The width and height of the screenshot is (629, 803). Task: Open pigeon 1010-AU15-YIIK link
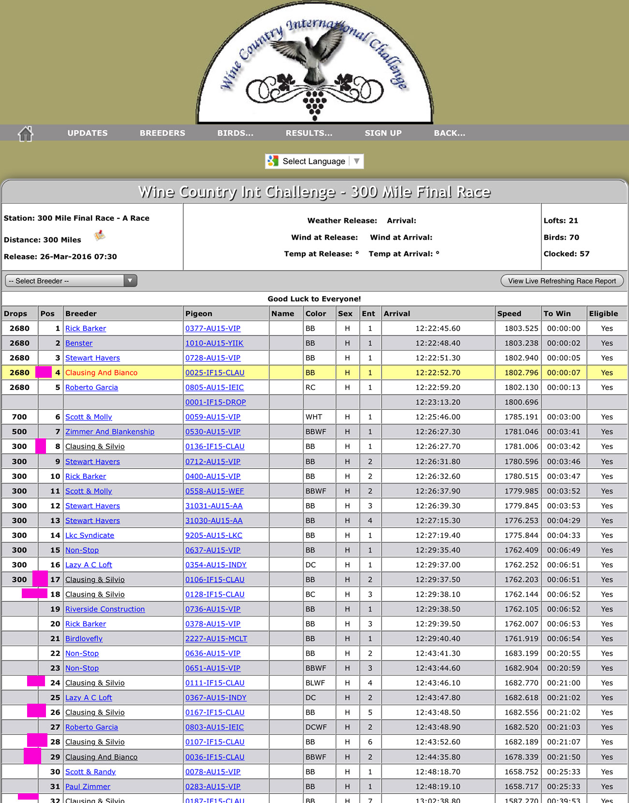tap(214, 343)
